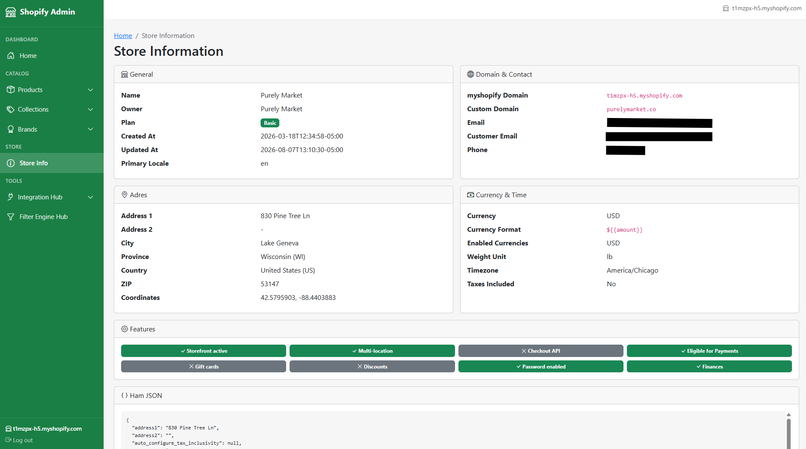Click the ${{amount}} currency format value
806x449 pixels.
point(625,230)
